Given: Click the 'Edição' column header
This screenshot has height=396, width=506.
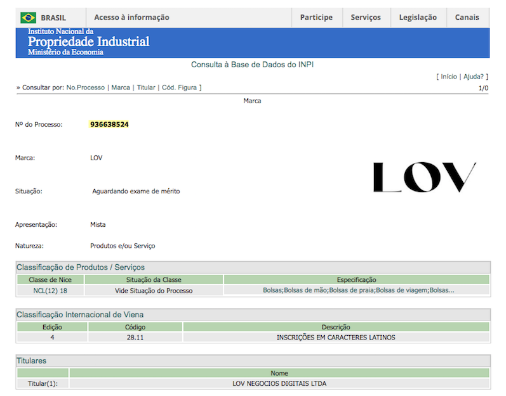Looking at the screenshot, I should click(x=52, y=327).
